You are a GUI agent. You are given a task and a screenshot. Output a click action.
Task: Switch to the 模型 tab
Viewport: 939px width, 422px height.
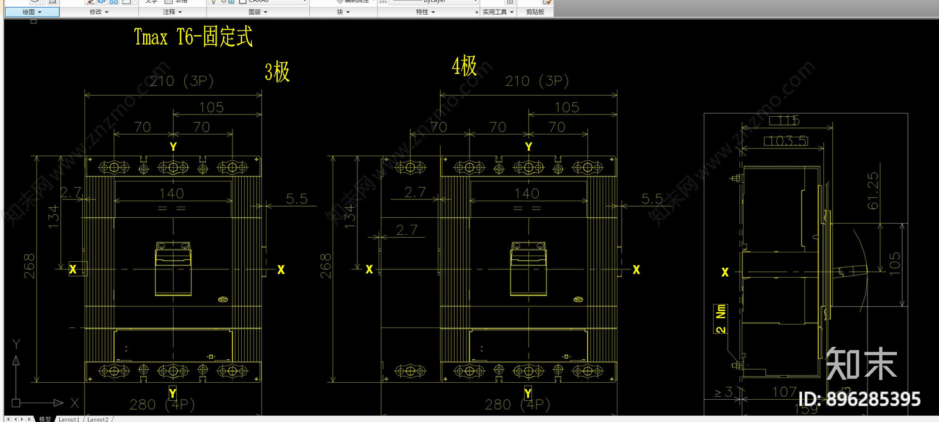[45, 419]
